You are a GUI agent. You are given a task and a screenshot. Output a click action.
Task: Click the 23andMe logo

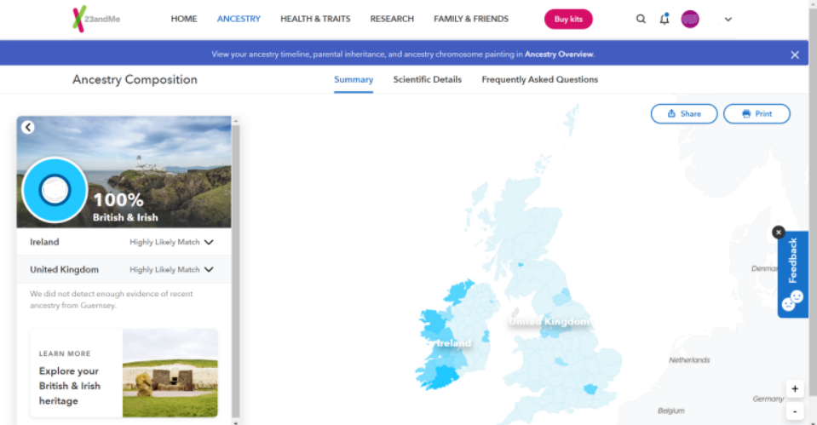point(96,19)
